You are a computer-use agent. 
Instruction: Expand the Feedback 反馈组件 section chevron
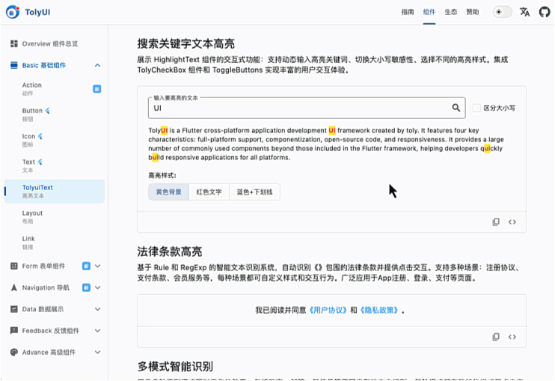click(98, 331)
